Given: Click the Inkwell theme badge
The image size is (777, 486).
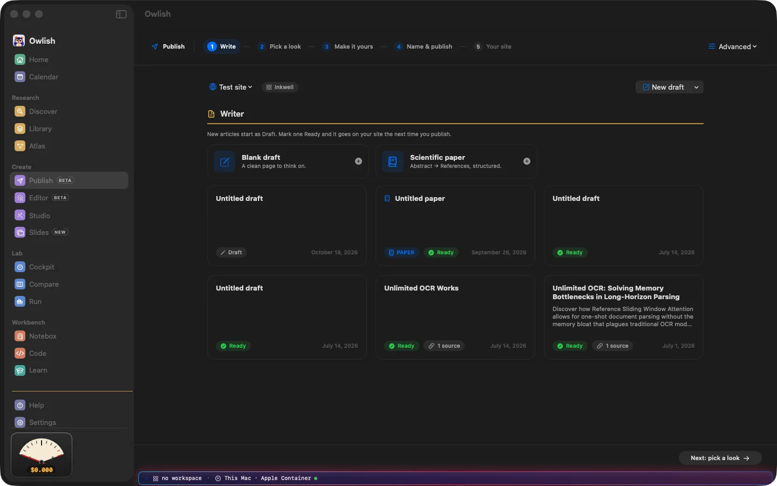Looking at the screenshot, I should coord(280,87).
